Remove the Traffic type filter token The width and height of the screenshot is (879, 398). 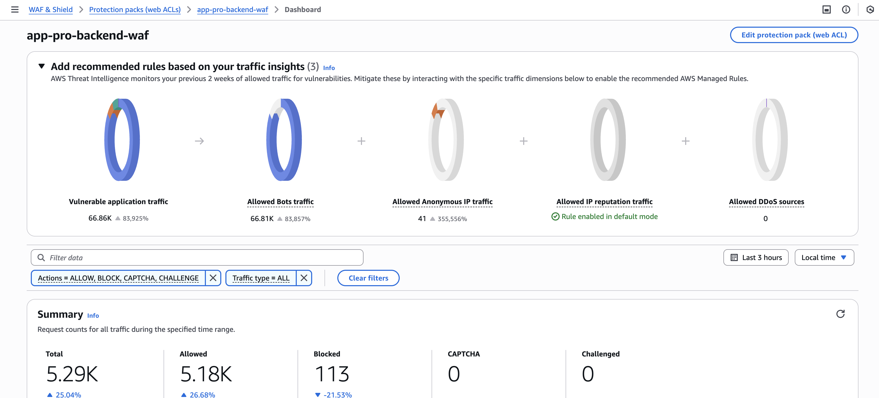click(x=304, y=278)
